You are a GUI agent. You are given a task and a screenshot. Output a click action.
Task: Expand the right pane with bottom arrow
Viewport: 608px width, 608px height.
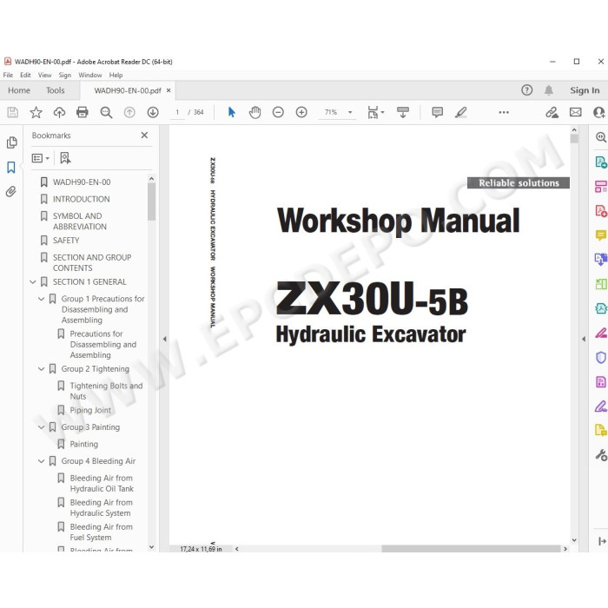(602, 541)
